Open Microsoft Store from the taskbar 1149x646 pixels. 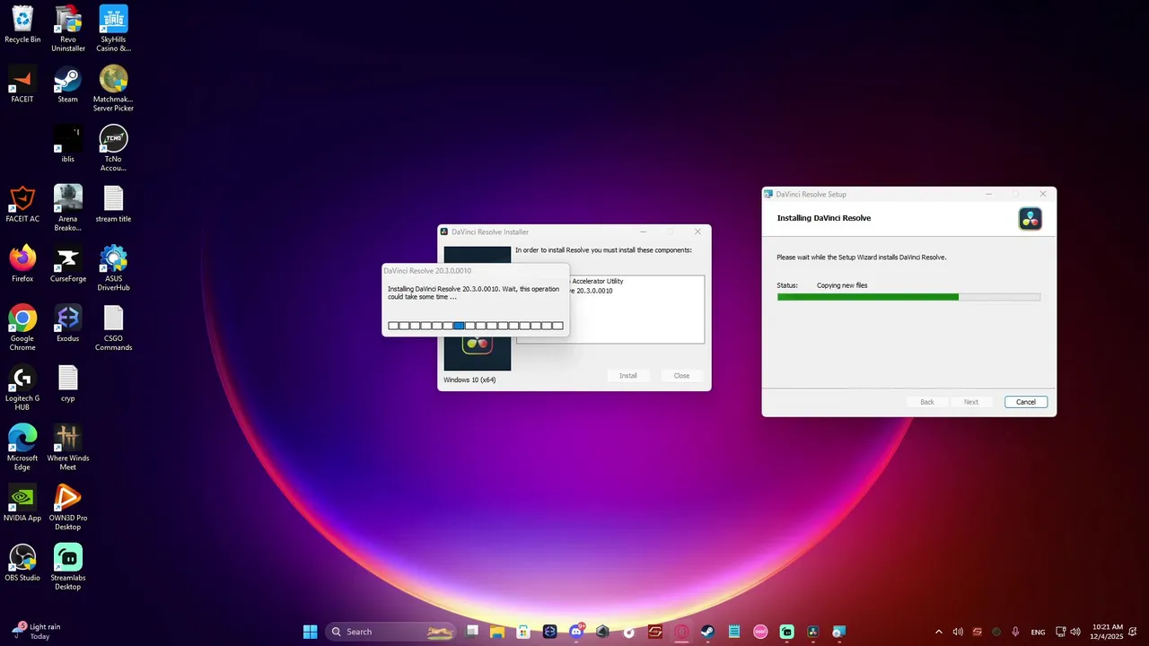pyautogui.click(x=523, y=632)
